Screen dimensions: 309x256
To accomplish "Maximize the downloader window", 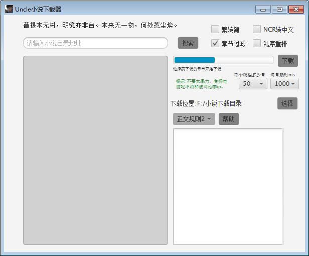I will pos(279,9).
